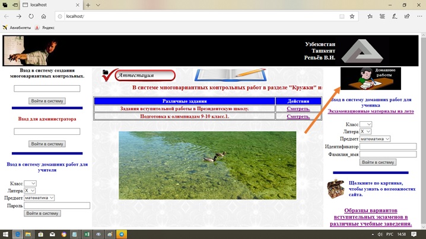Image resolution: width=426 pixels, height=239 pixels.
Task: Click the Home icon in browser toolbar
Action: (x=44, y=16)
